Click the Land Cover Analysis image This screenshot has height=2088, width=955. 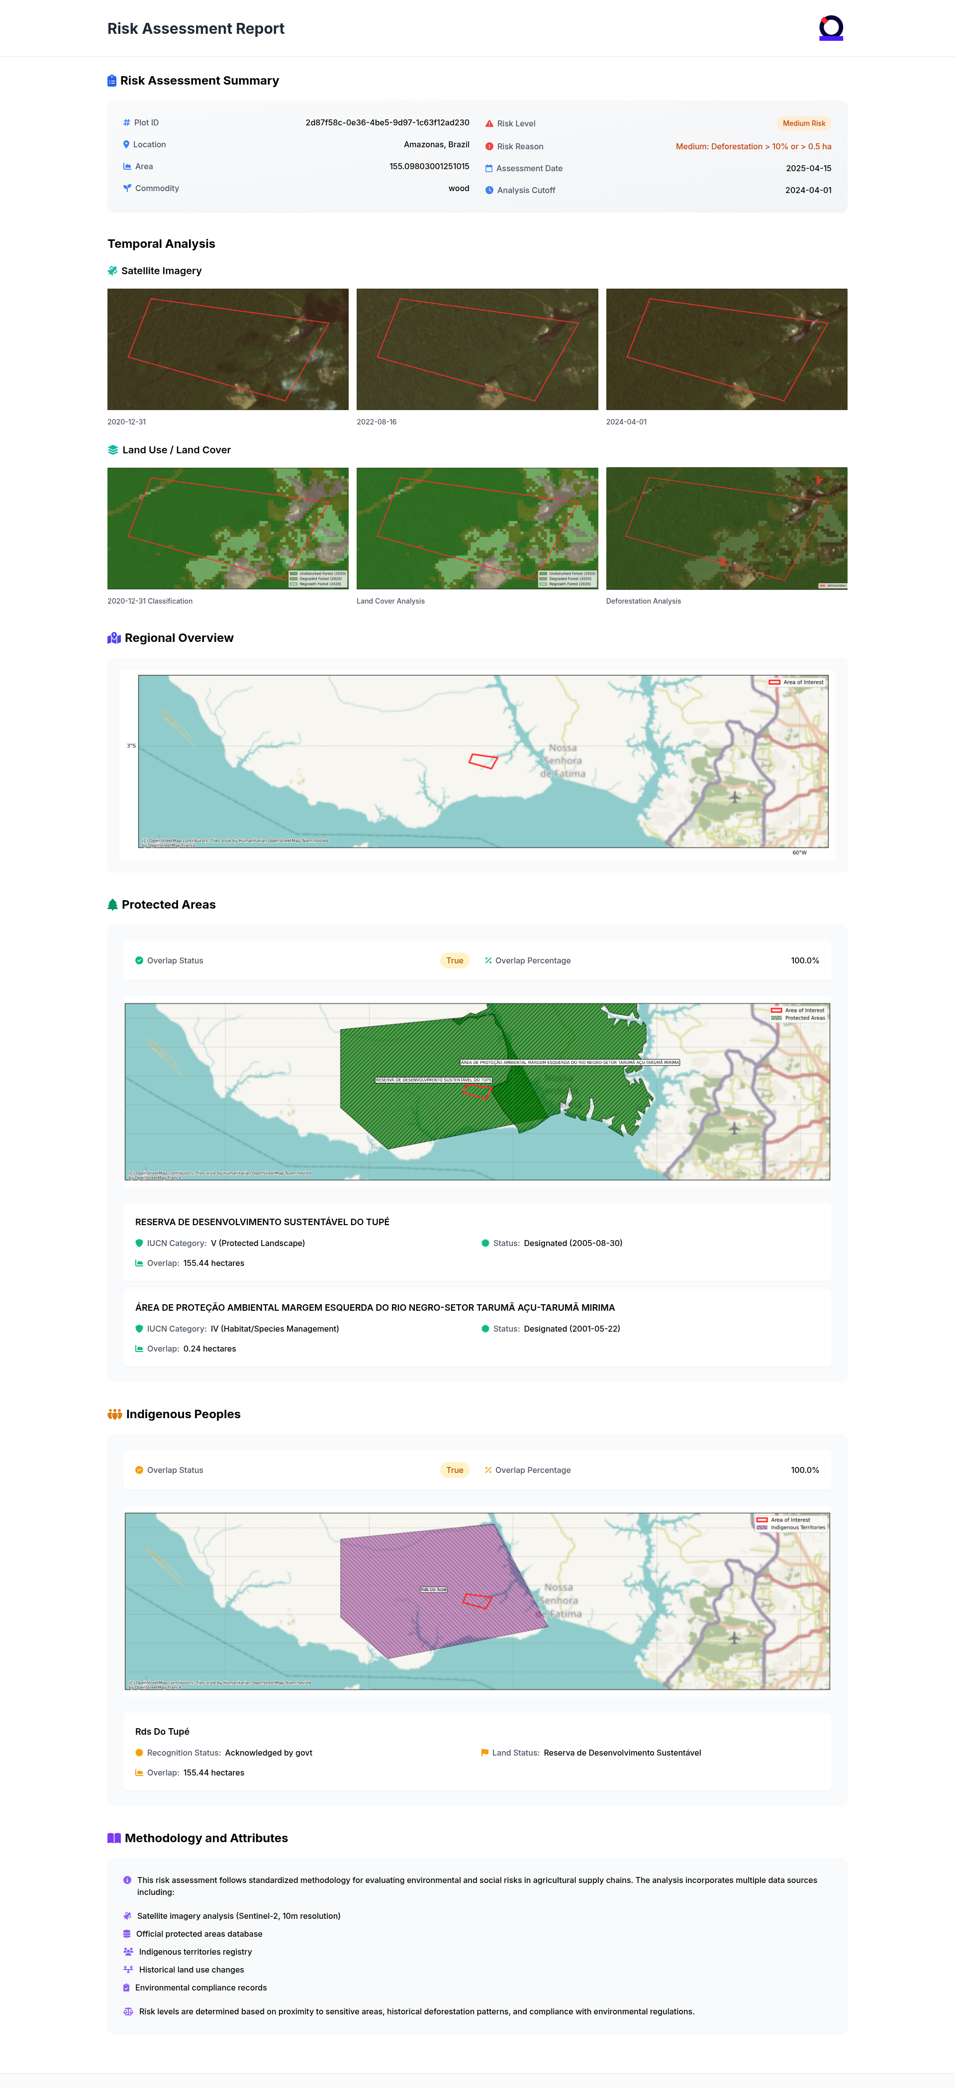(x=477, y=528)
